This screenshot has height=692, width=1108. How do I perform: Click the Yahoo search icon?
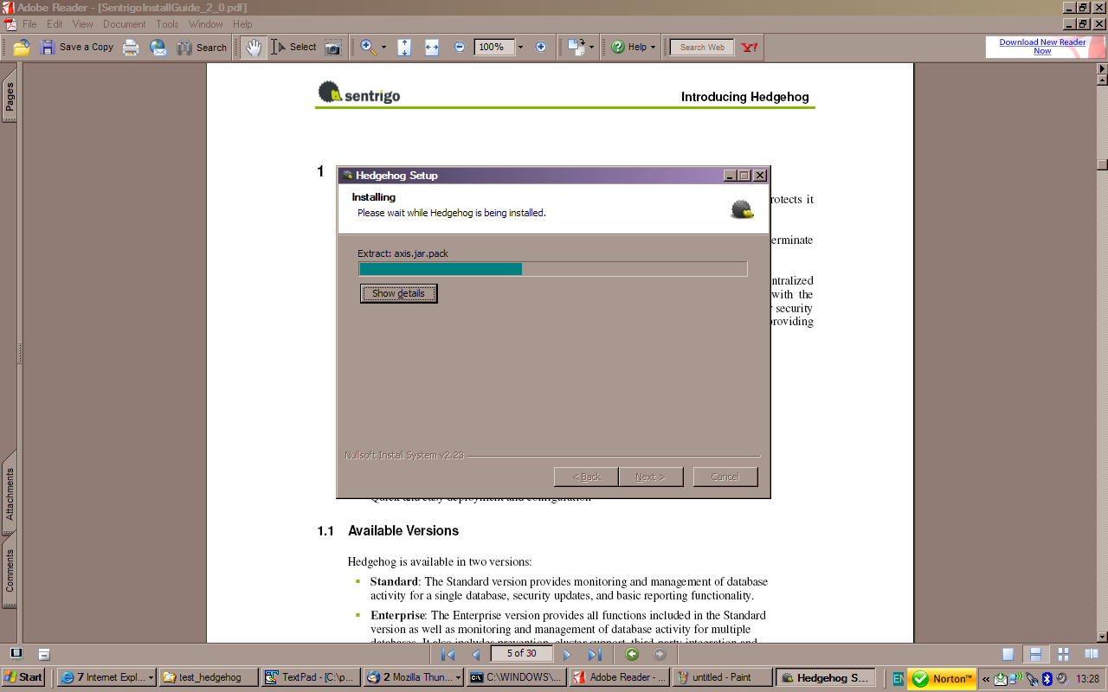pos(750,48)
